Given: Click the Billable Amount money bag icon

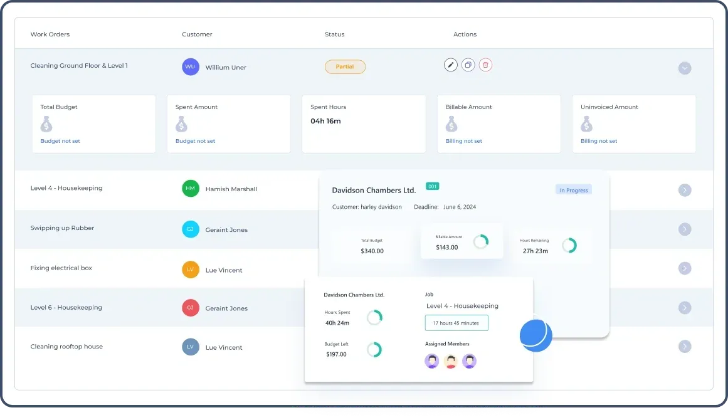Looking at the screenshot, I should 451,125.
